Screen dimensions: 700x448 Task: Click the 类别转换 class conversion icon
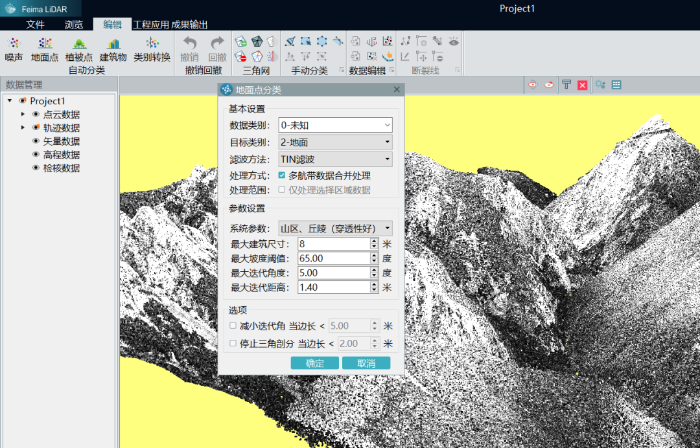coord(152,44)
